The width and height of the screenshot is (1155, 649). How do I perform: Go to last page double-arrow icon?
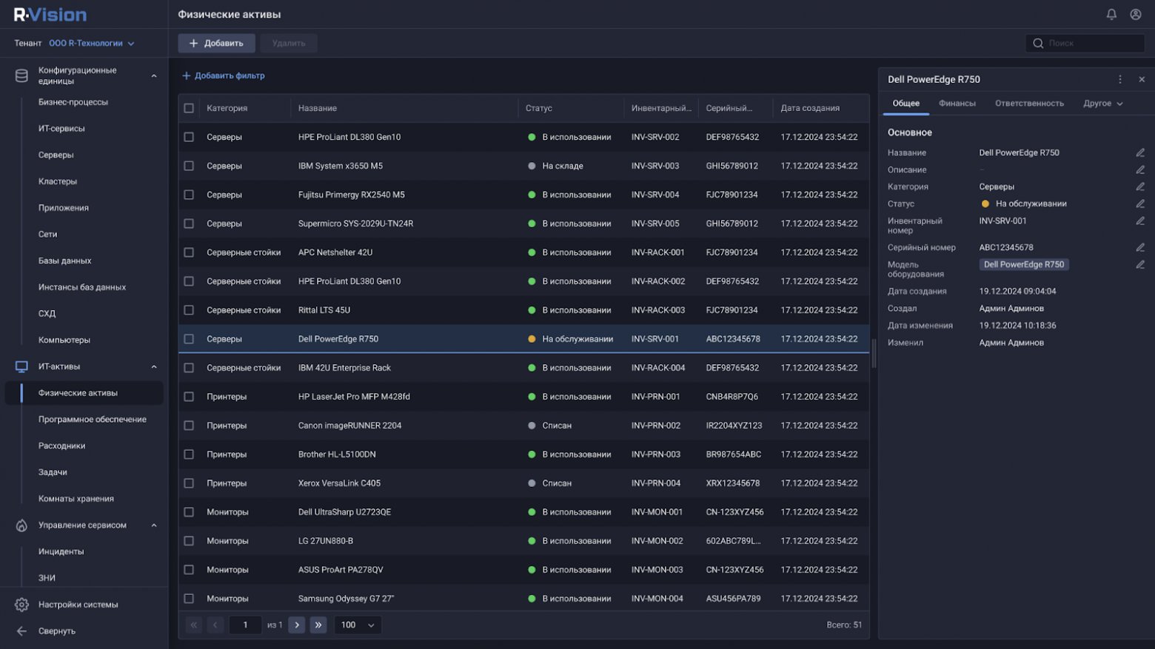(318, 625)
